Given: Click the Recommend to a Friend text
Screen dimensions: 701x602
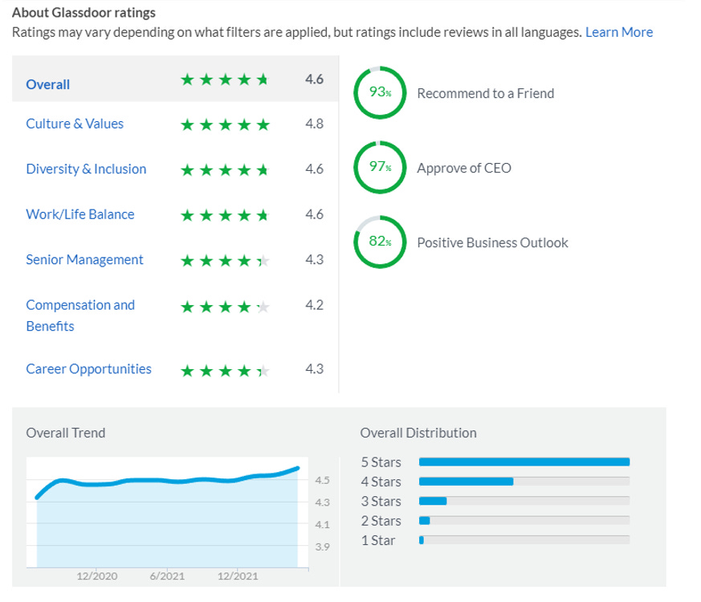Looking at the screenshot, I should click(486, 93).
